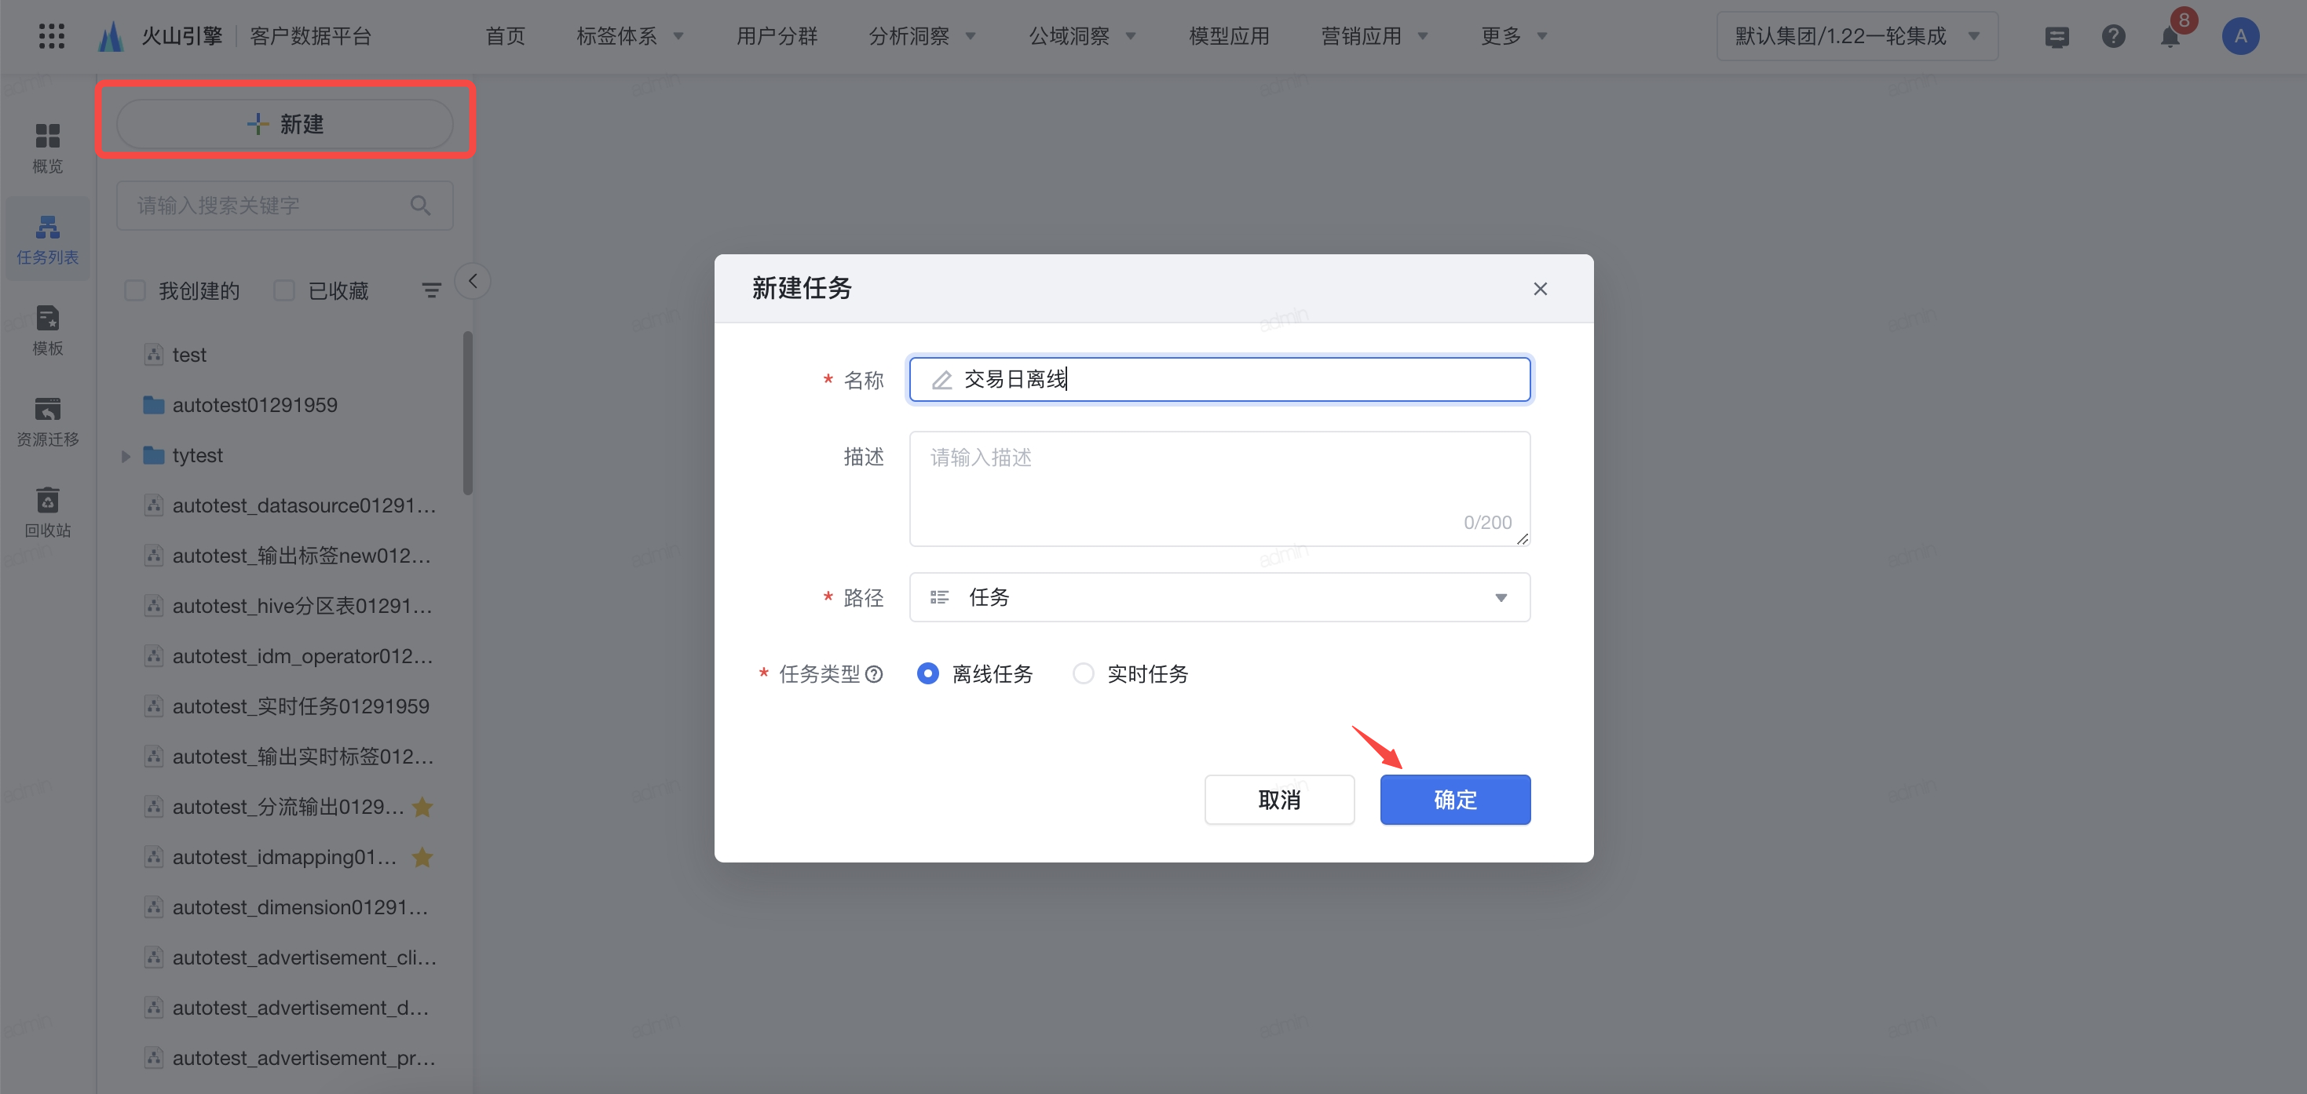The image size is (2307, 1094).
Task: Go to 用户分群 tab
Action: coord(777,36)
